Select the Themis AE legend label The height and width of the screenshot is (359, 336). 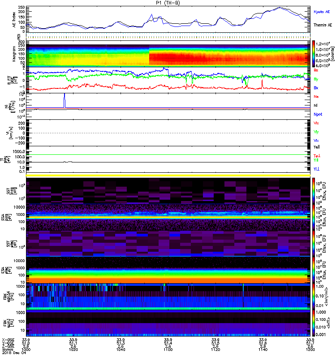pos(323,25)
